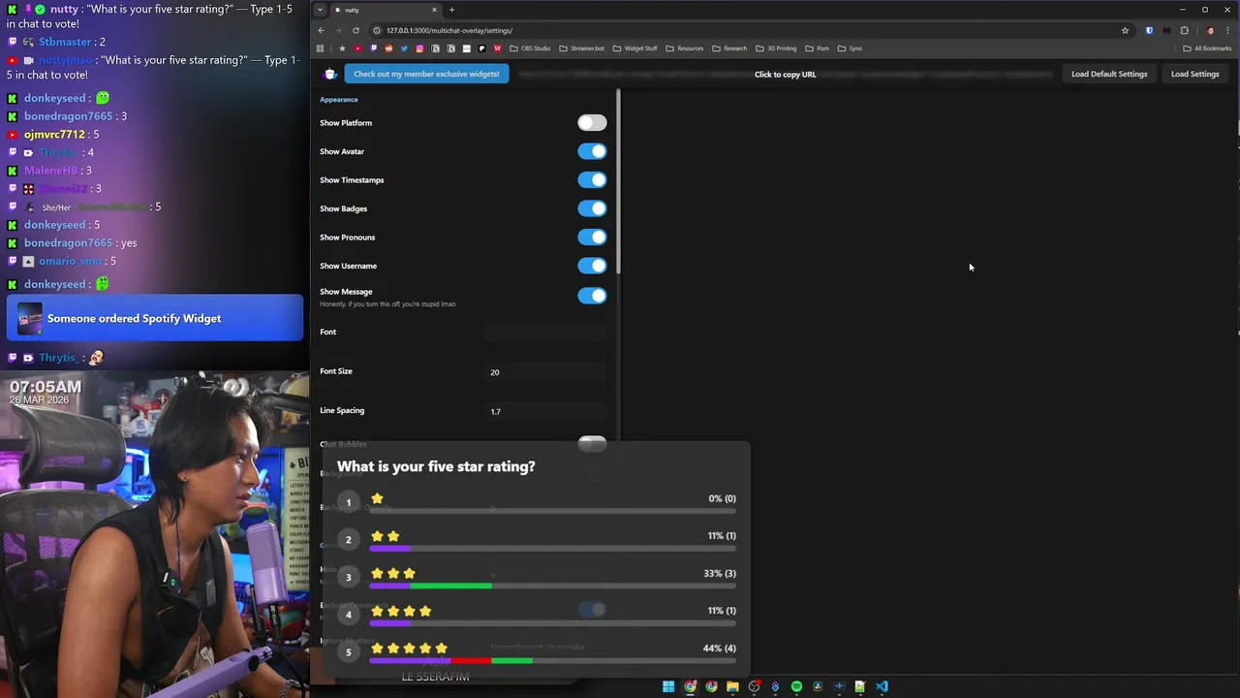Viewport: 1240px width, 698px height.
Task: Click the Appearance section heading
Action: pyautogui.click(x=338, y=99)
